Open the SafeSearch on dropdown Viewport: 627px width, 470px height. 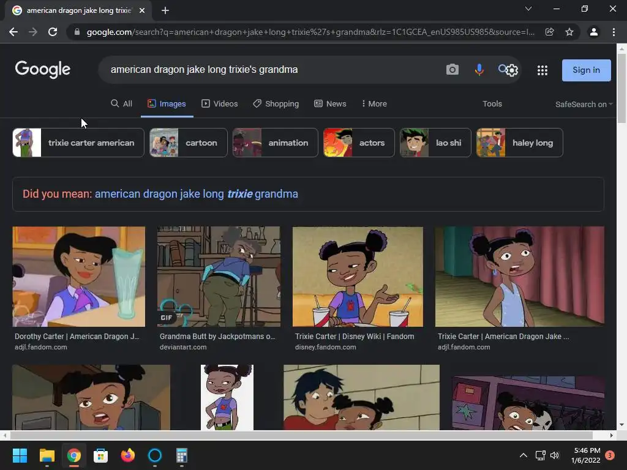click(584, 104)
